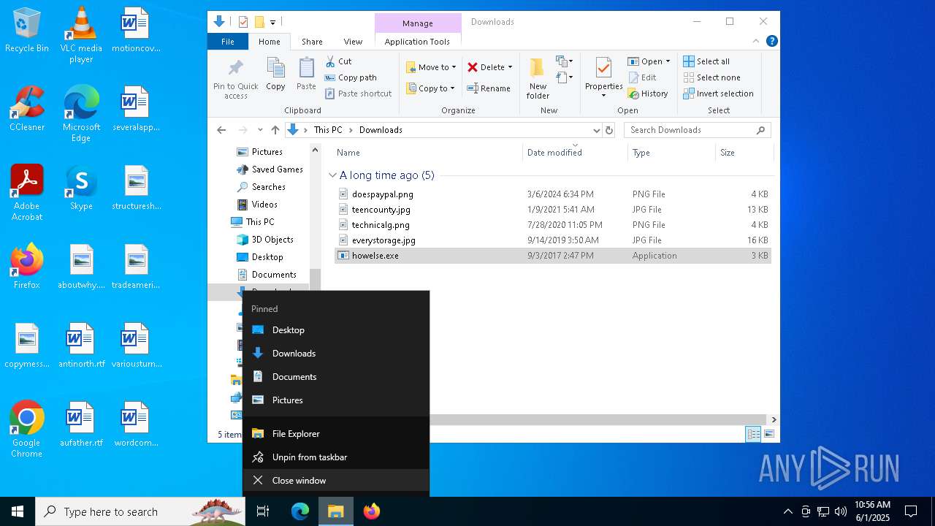Image resolution: width=935 pixels, height=526 pixels.
Task: Open the Quick Access Toolbar customize dropdown
Action: 272,22
